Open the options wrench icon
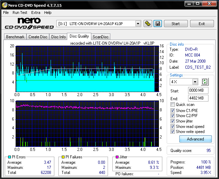 148,23
